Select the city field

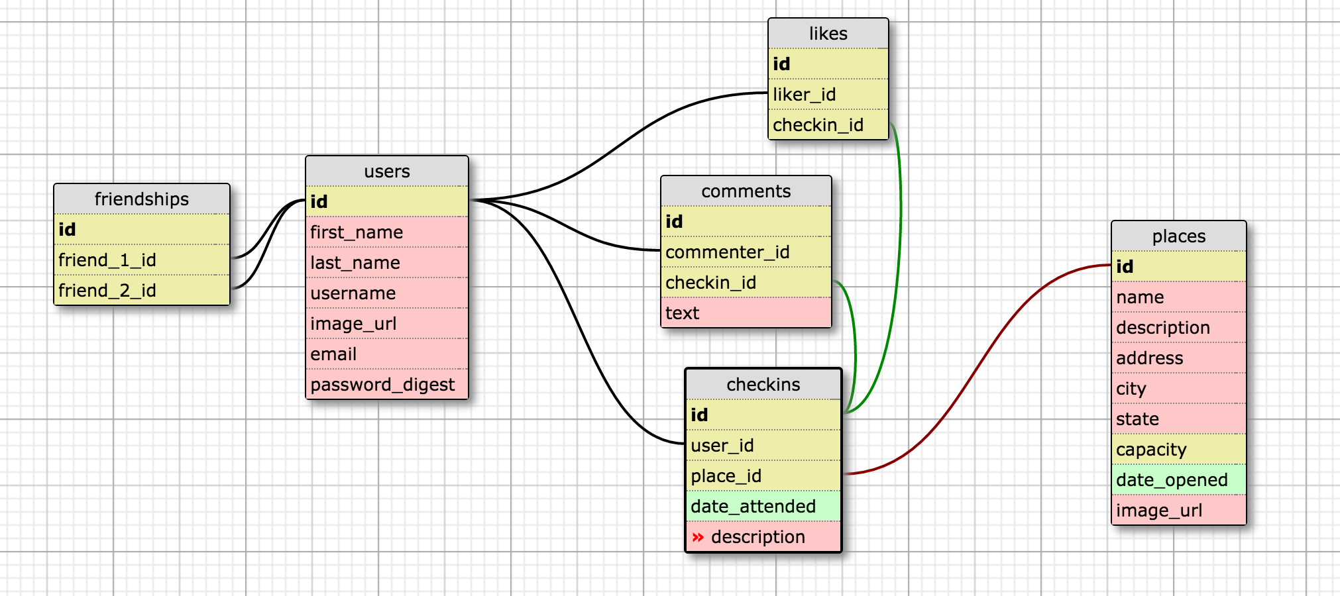coord(1179,389)
